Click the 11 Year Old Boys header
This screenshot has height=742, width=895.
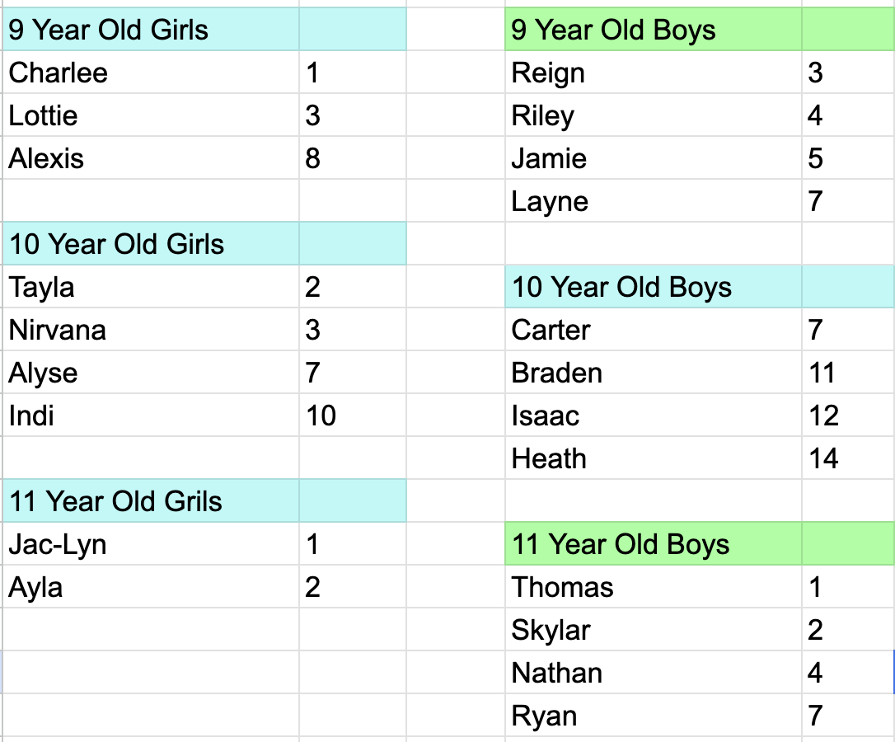(653, 544)
